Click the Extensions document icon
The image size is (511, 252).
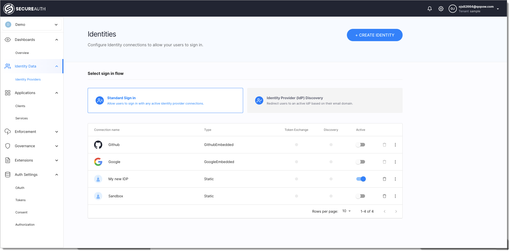point(8,160)
